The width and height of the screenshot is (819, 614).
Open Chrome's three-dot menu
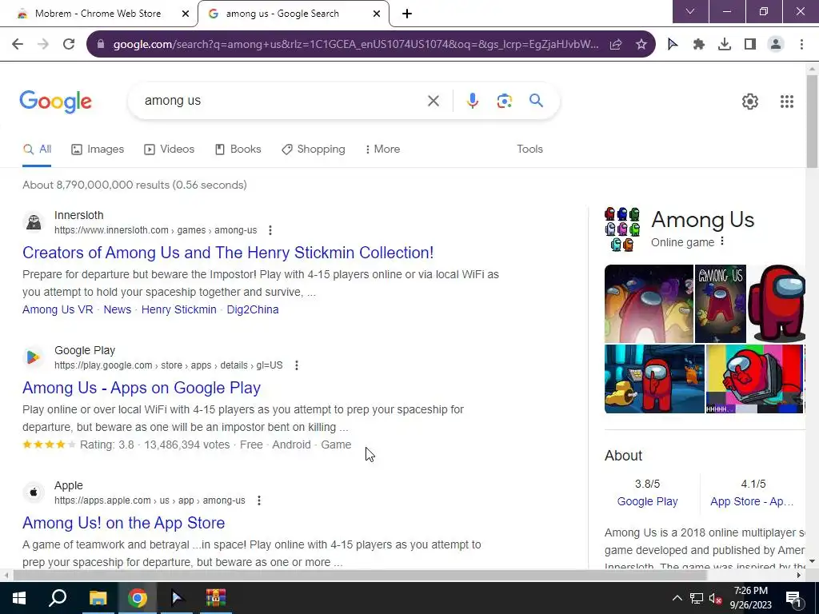tap(801, 45)
